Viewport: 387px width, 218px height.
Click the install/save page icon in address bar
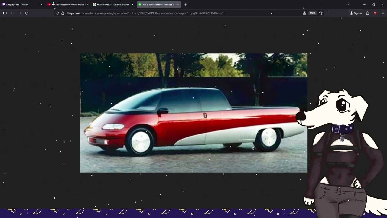coord(304,13)
